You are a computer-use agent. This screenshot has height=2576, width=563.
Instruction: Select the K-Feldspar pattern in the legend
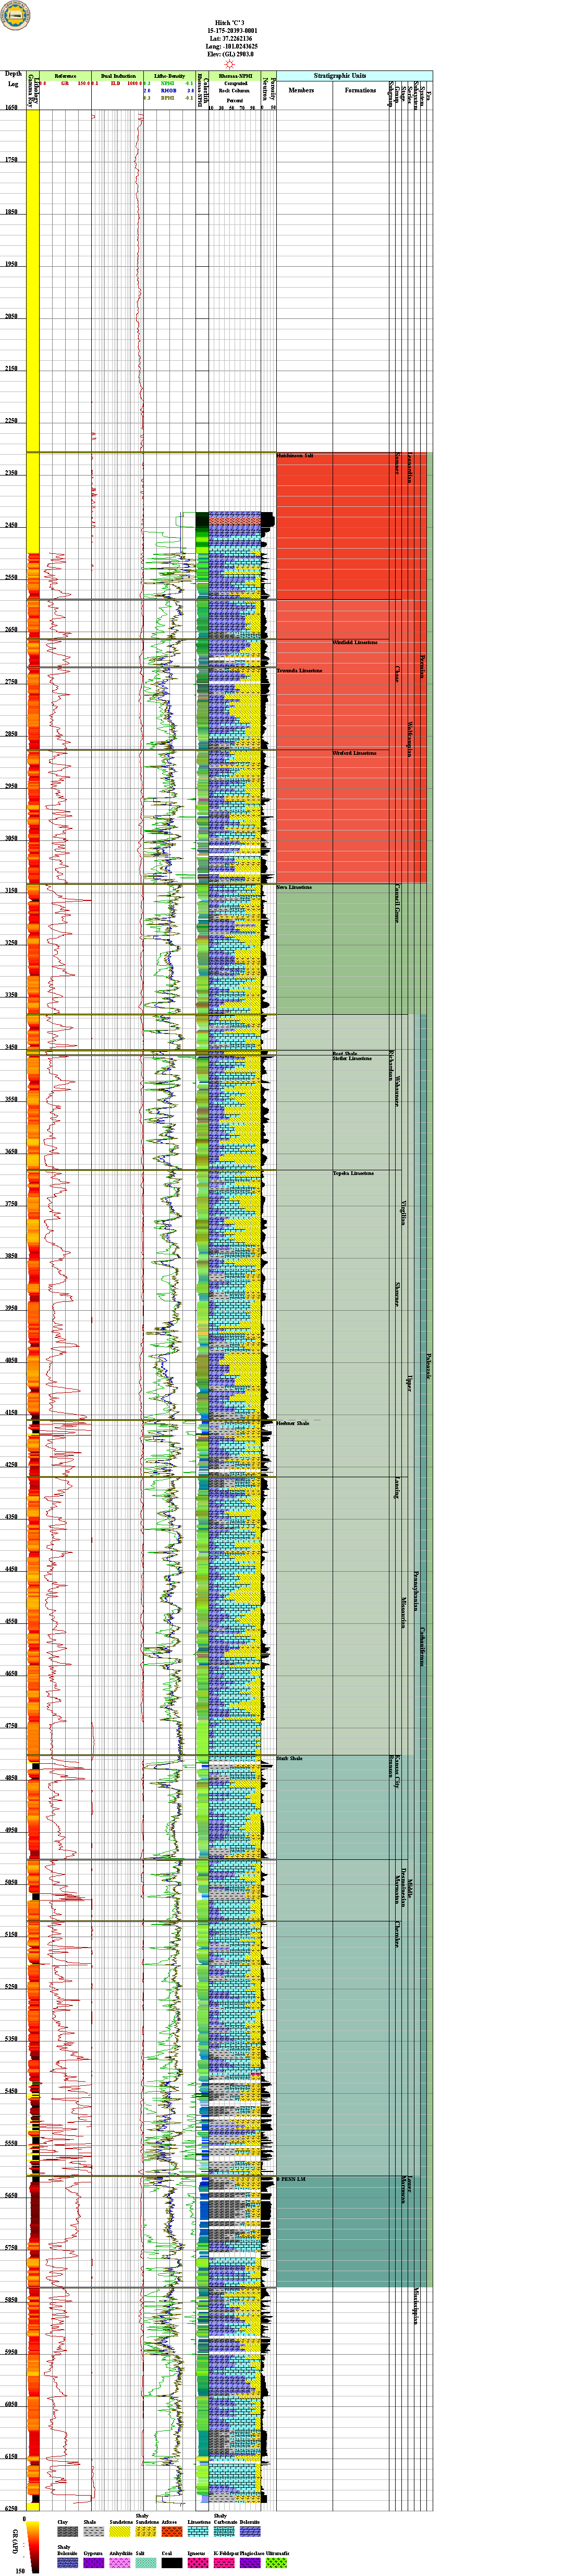224,2564
